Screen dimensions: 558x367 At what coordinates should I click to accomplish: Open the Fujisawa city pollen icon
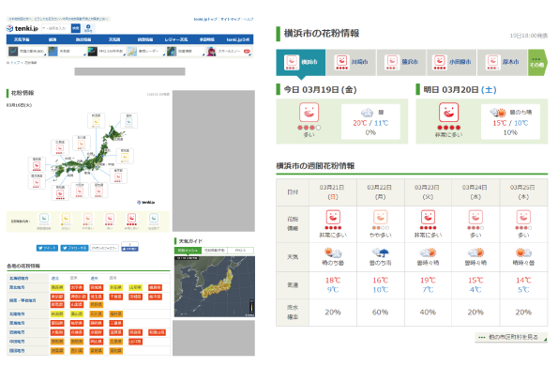(392, 62)
